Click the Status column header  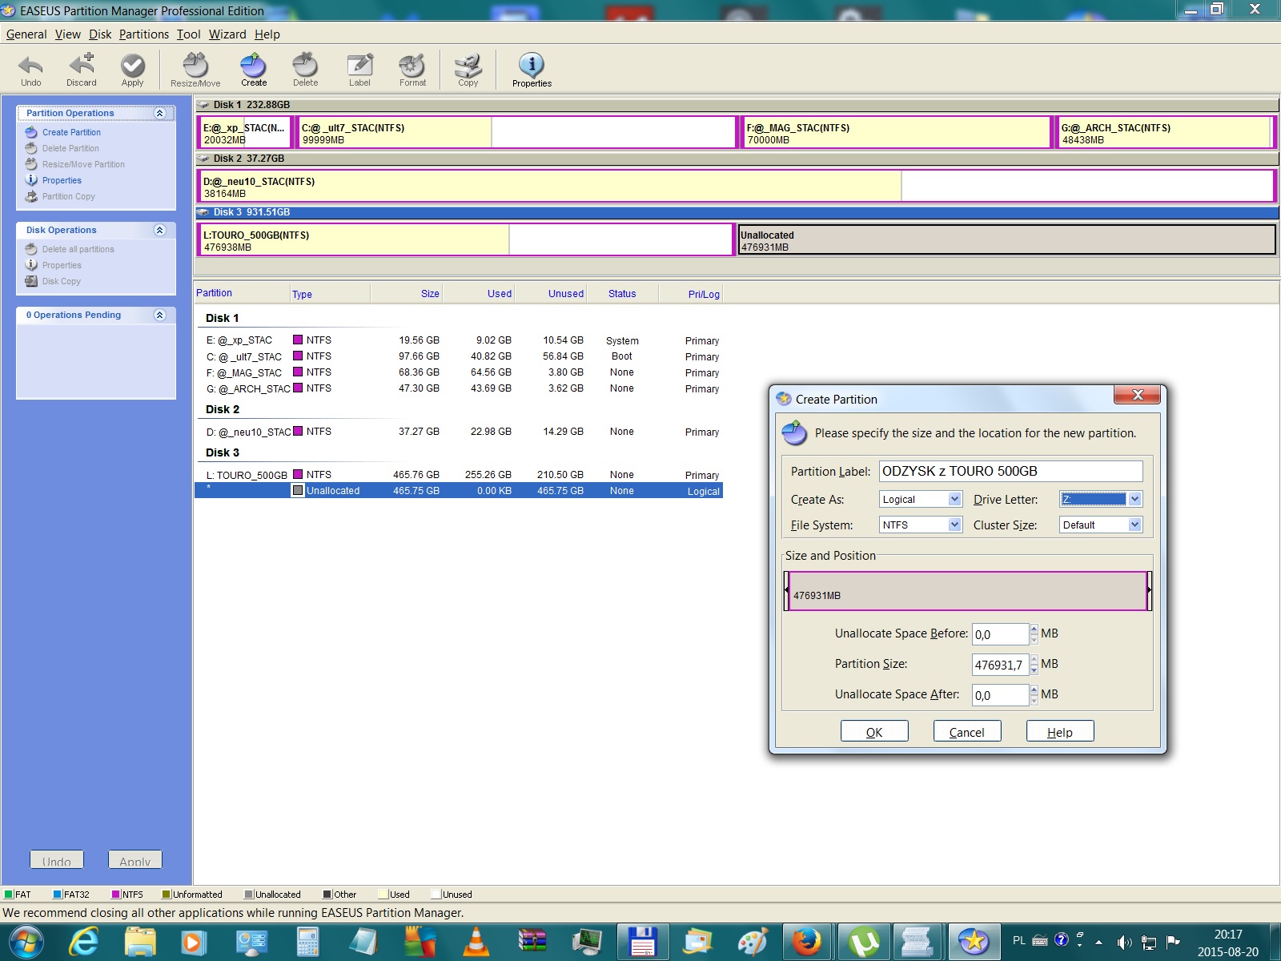(622, 294)
